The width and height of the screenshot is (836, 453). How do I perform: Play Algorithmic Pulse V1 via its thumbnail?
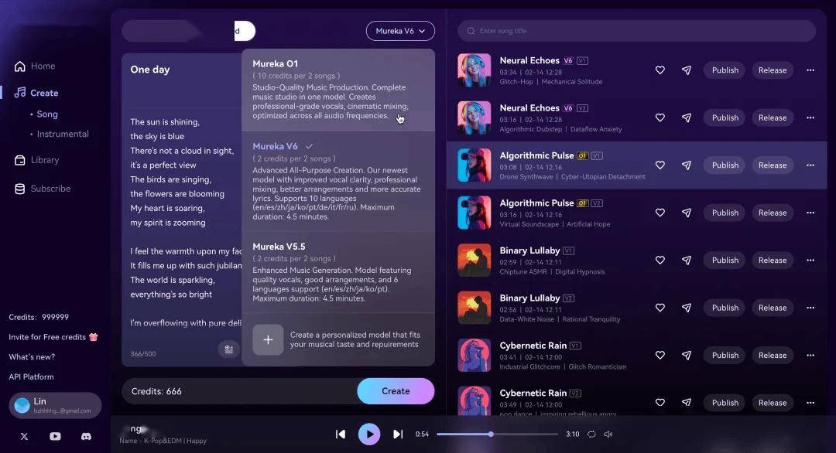click(474, 165)
